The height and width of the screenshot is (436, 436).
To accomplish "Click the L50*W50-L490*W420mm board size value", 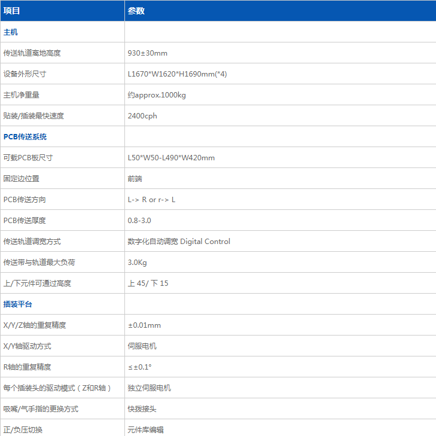I will [171, 158].
